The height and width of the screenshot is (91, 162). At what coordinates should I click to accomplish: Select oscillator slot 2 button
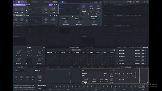click(x=51, y=15)
